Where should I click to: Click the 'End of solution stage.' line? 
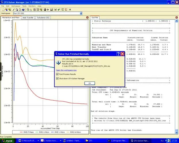click(103, 111)
